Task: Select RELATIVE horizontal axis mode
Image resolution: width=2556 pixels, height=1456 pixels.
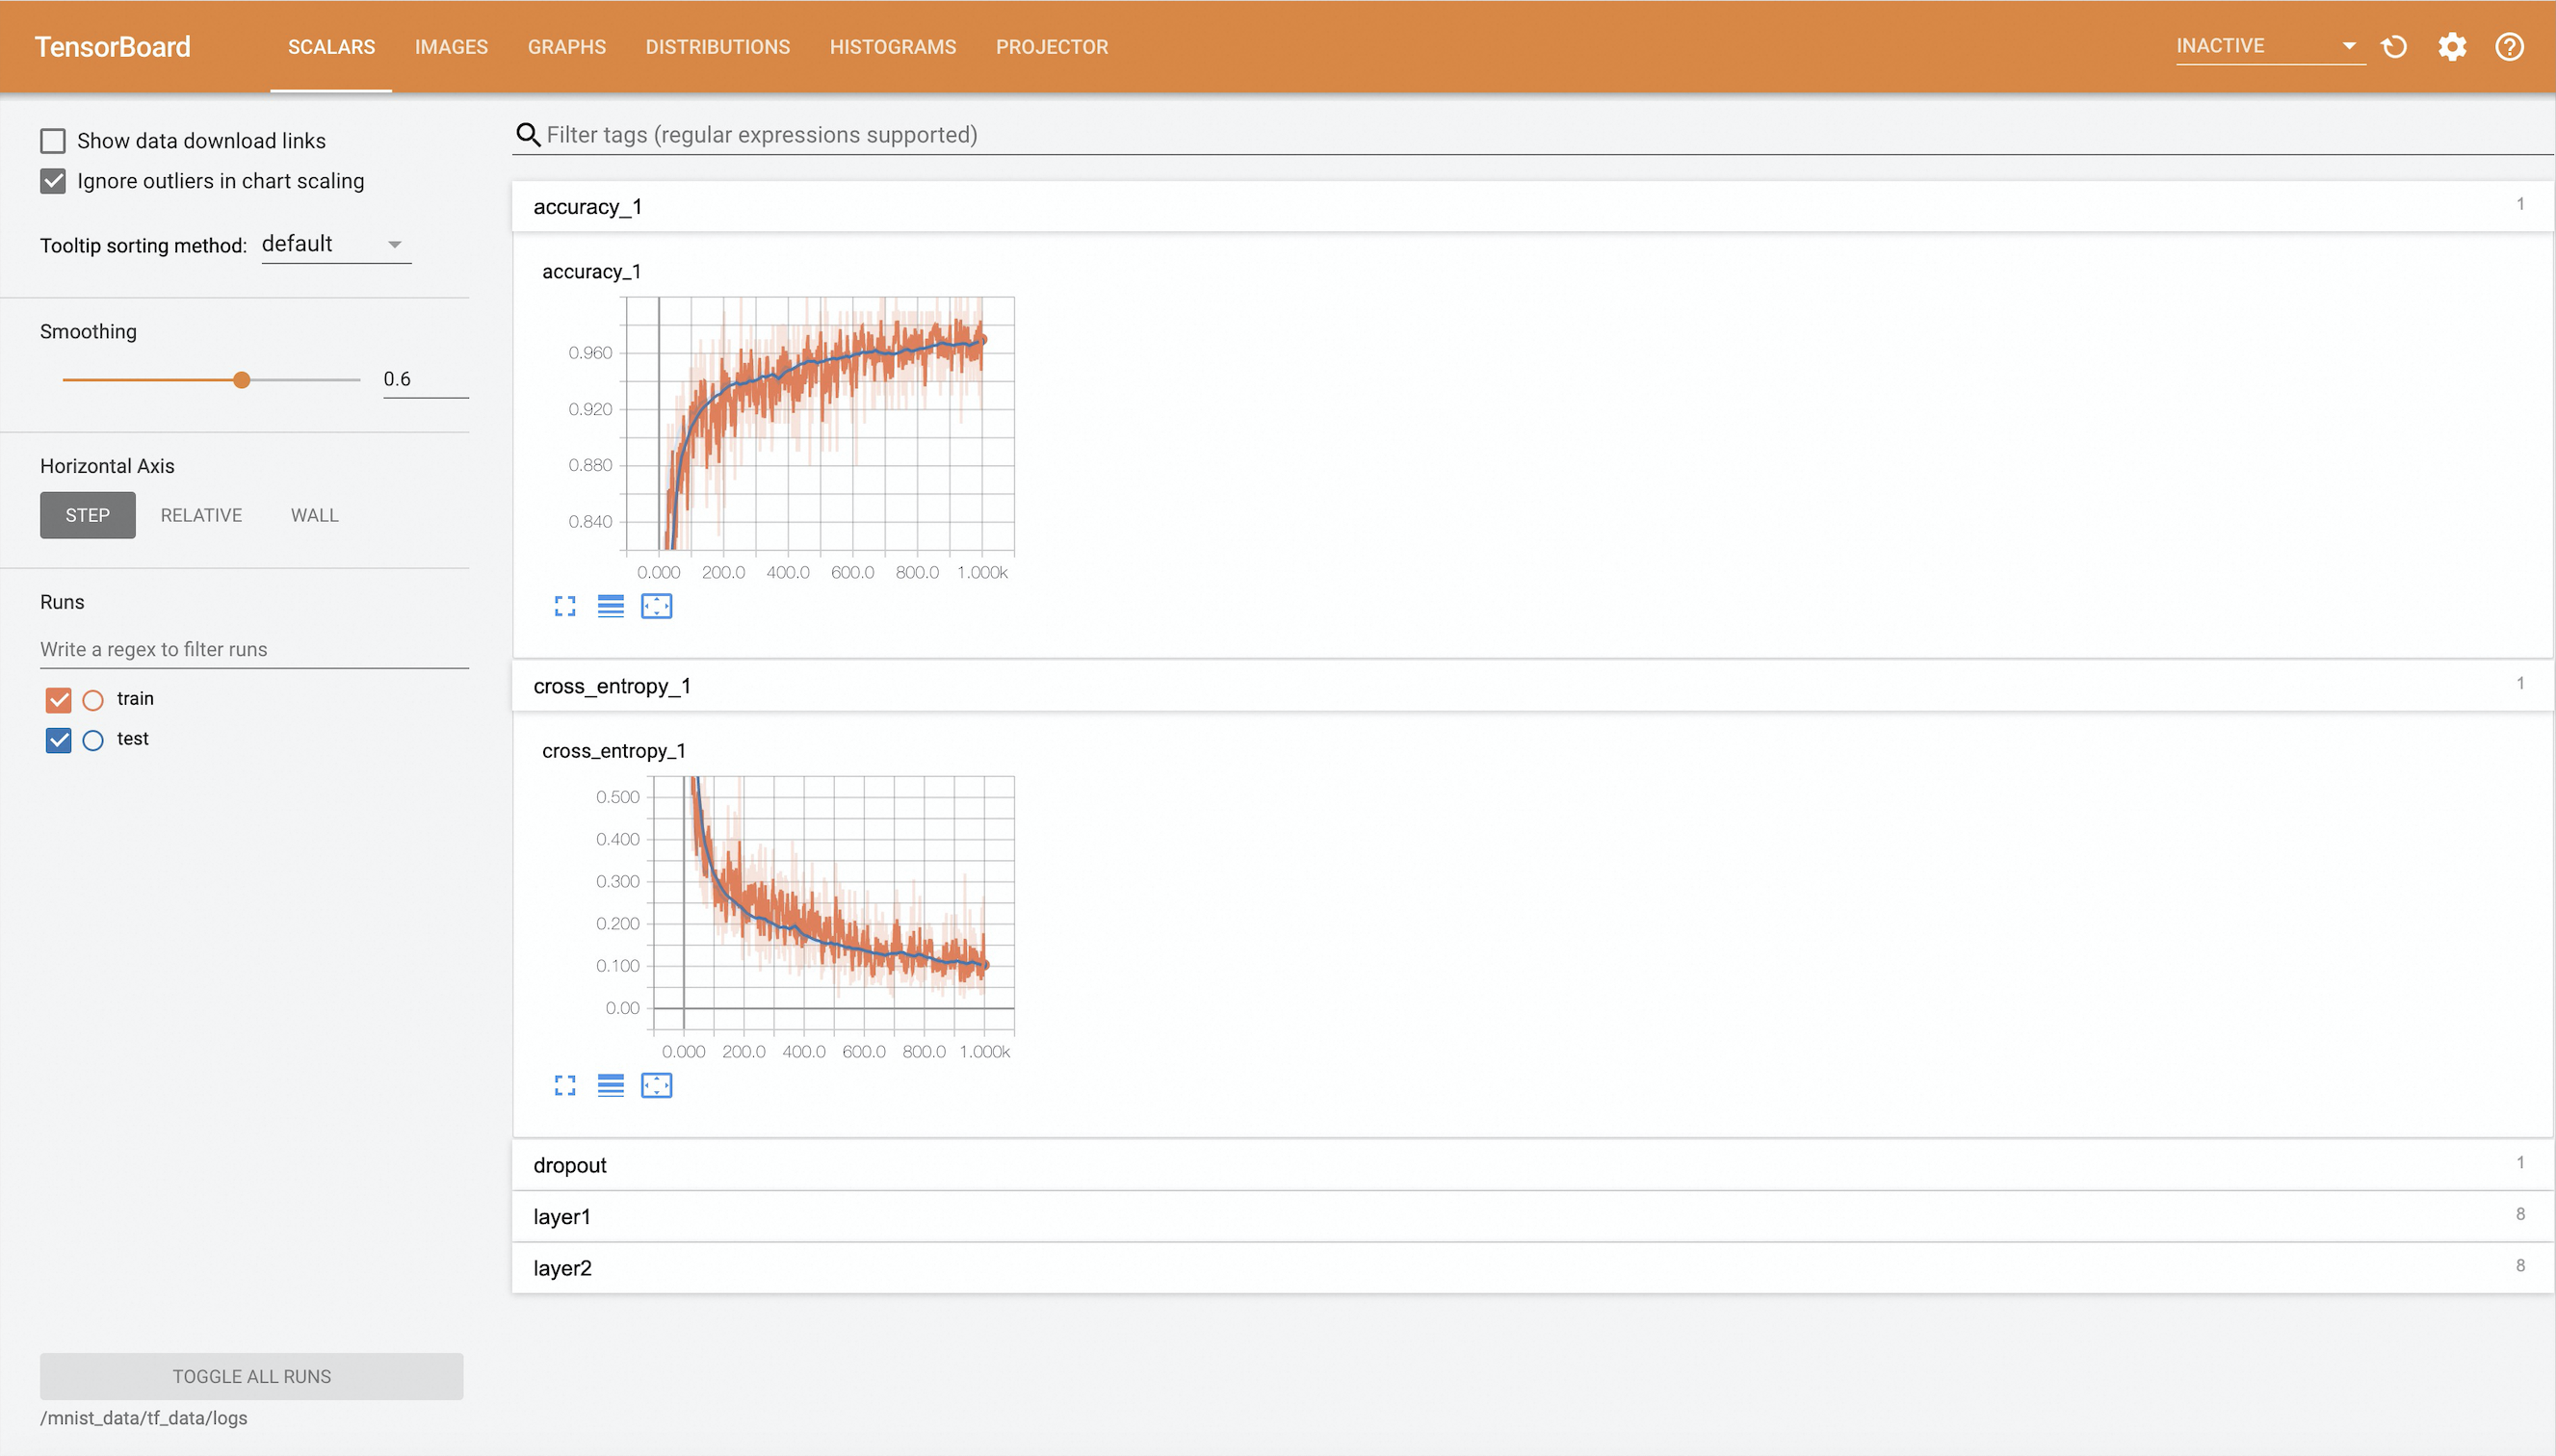Action: (201, 515)
